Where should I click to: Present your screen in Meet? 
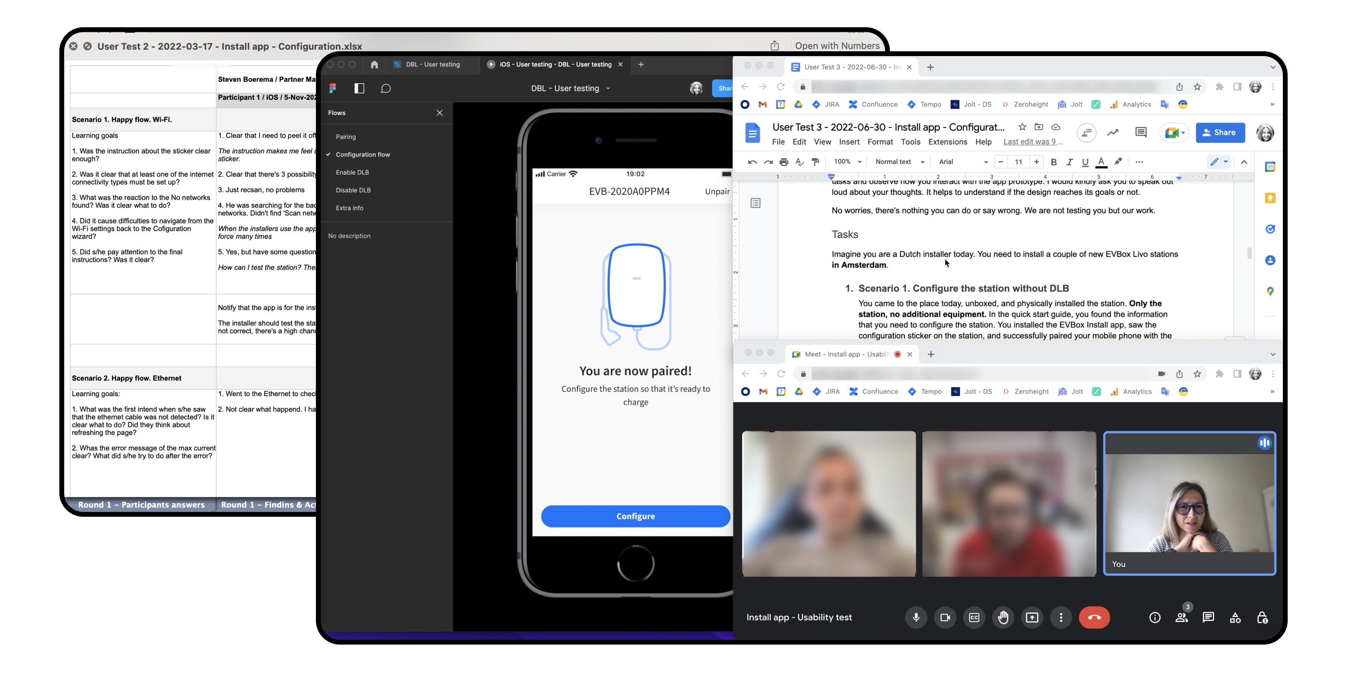point(1032,617)
